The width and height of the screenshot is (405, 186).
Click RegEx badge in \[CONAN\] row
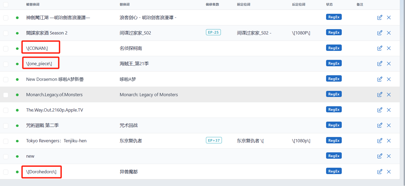pyautogui.click(x=334, y=48)
